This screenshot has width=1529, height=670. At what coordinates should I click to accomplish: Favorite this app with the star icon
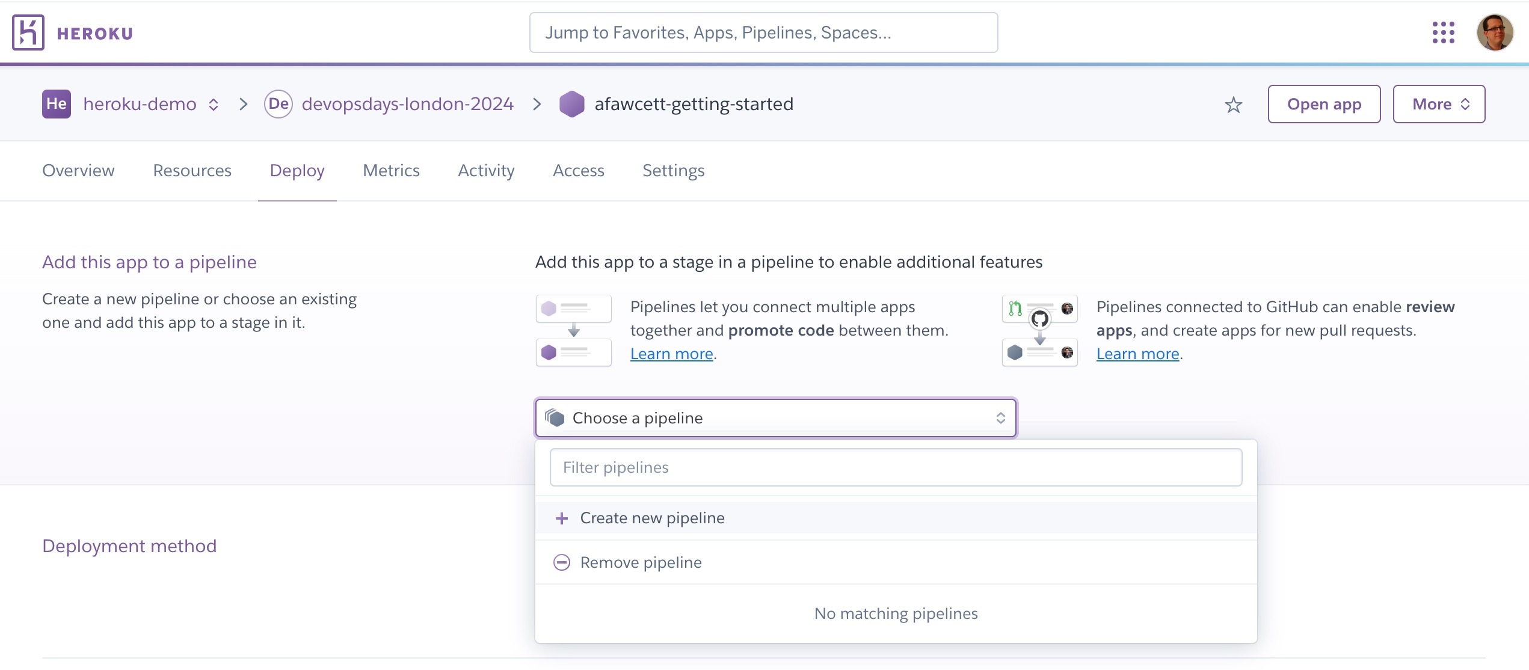(x=1233, y=105)
